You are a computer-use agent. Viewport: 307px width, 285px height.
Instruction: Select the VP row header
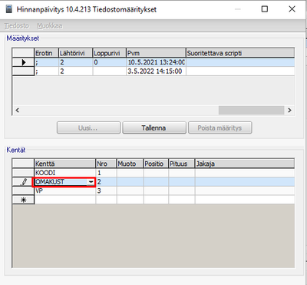[23, 191]
